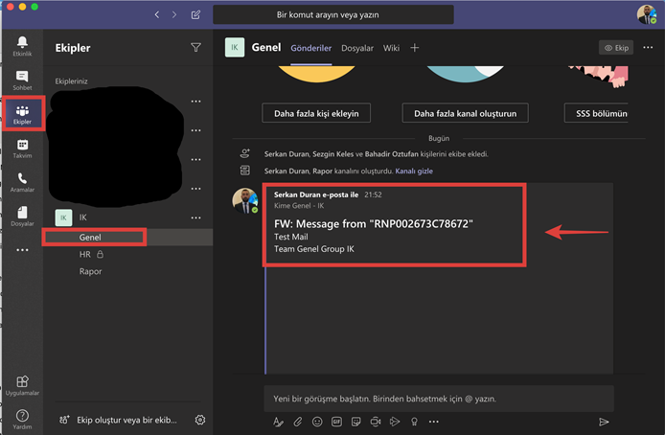Start a Meet now video meeting
665x435 pixels.
point(376,422)
